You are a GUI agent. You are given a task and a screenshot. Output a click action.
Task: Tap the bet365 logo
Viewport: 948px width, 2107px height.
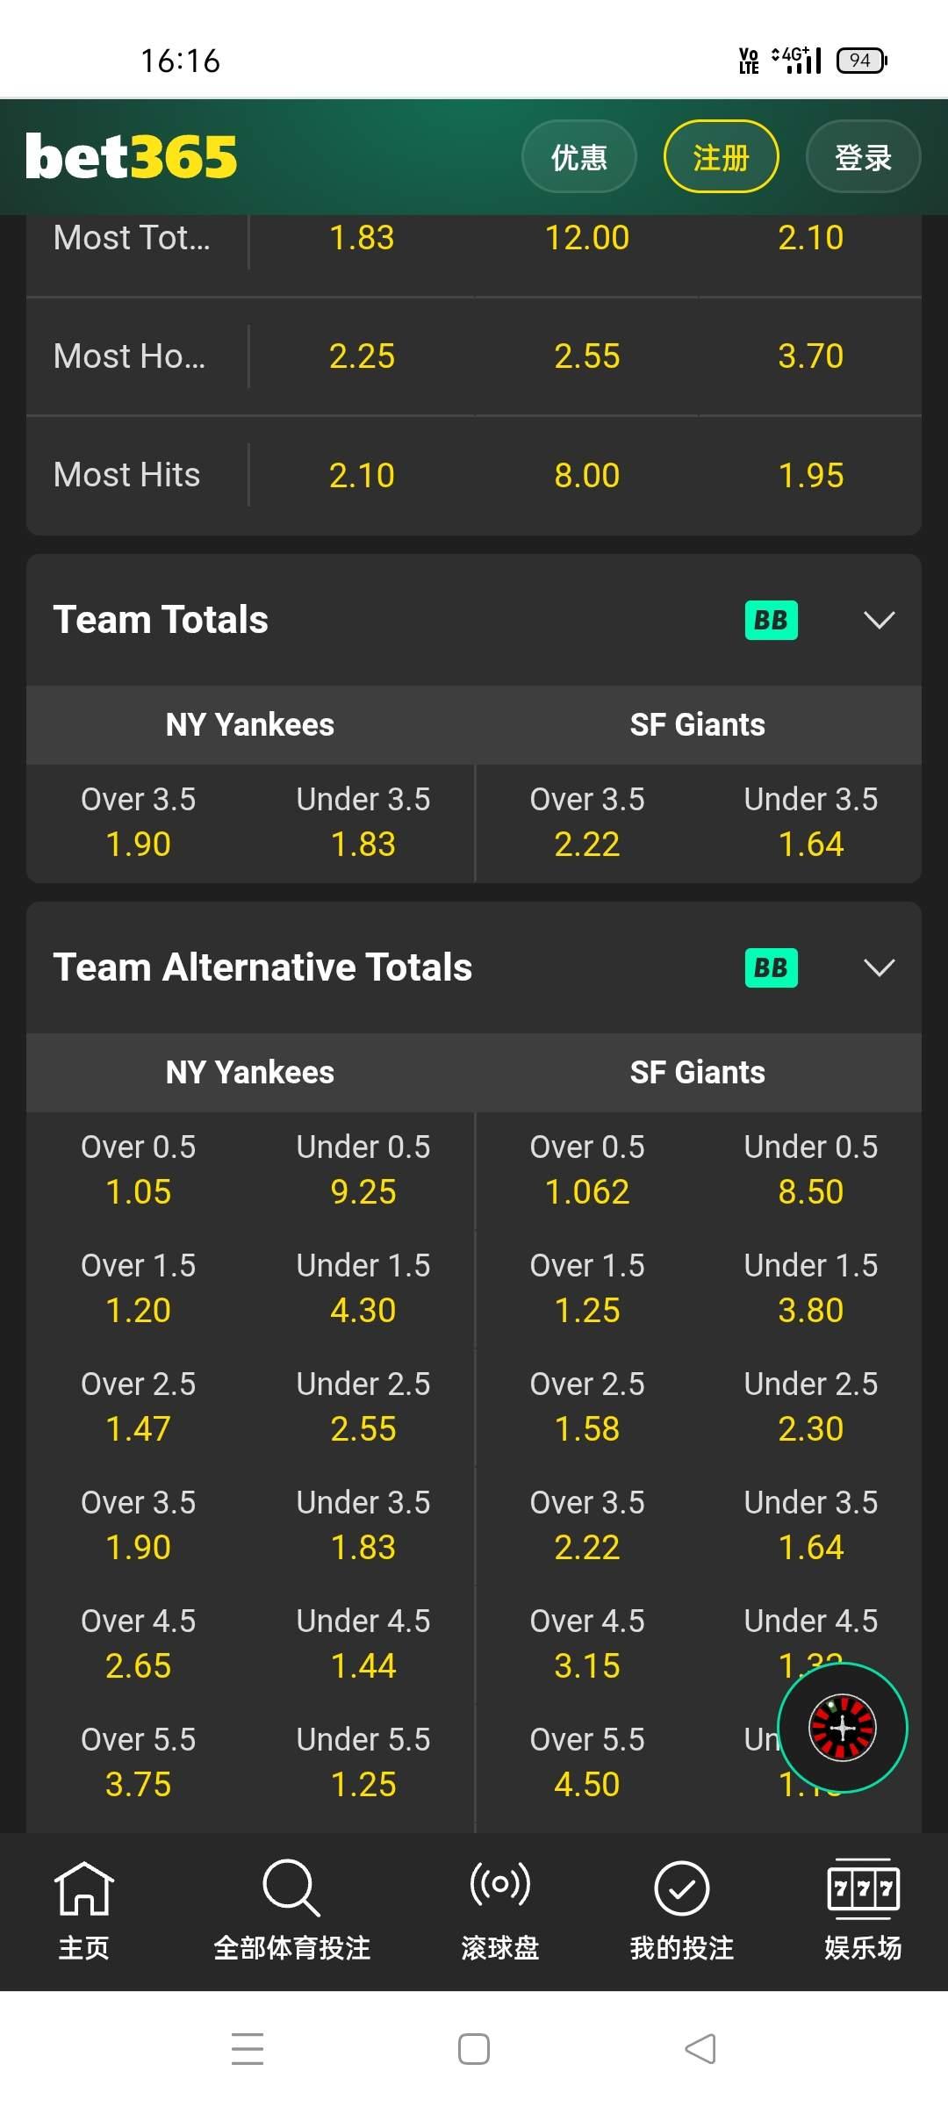pyautogui.click(x=132, y=158)
